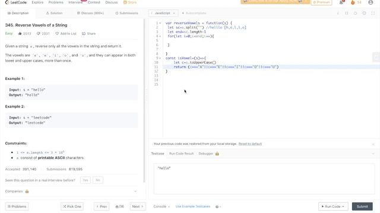Open editor settings gear icon
This screenshot has height=213, width=380.
pyautogui.click(x=364, y=13)
